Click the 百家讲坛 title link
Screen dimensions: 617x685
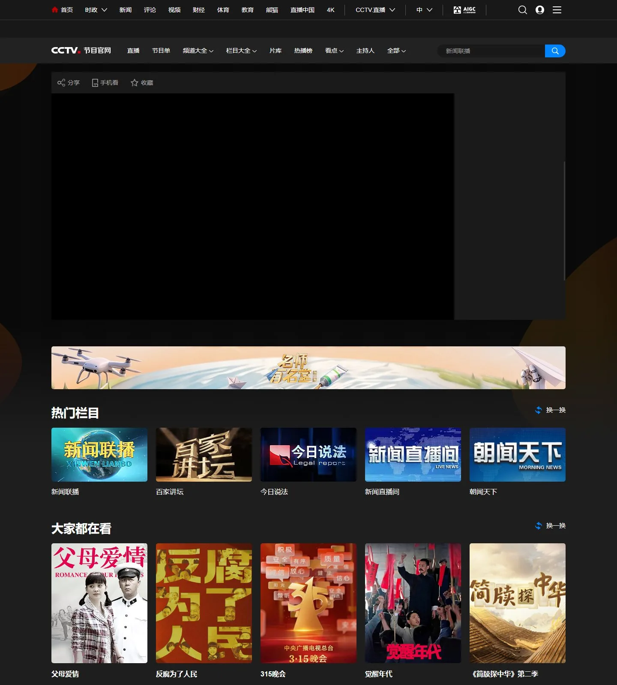coord(170,492)
